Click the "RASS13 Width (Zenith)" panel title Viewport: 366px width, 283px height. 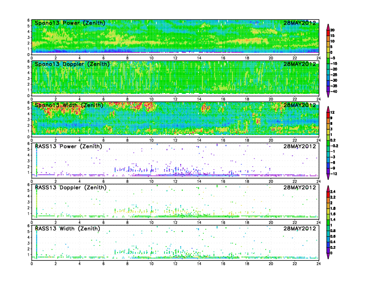click(67, 228)
